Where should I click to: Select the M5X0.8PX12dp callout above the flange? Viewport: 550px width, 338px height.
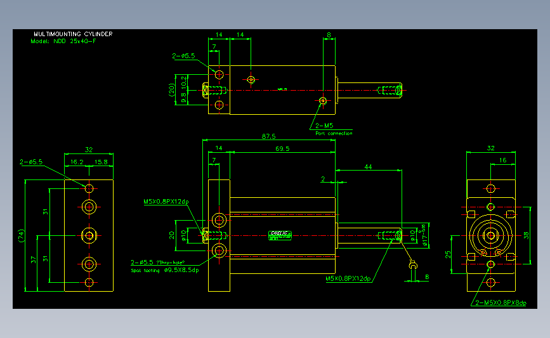click(166, 202)
